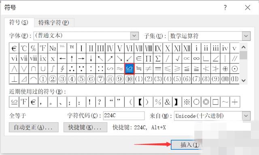Open the 字体 font dropdown
Screen dimensions: 259x155
tap(134, 36)
